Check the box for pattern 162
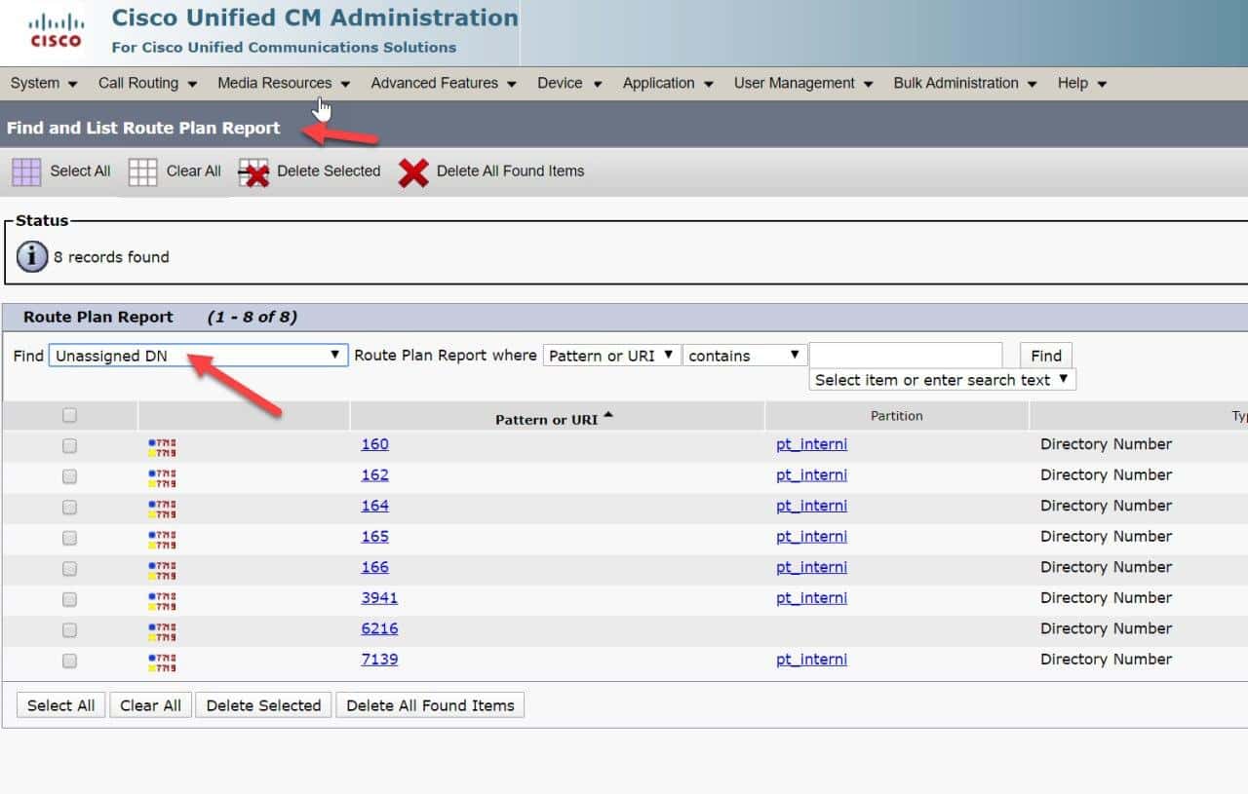1248x794 pixels. pos(69,476)
